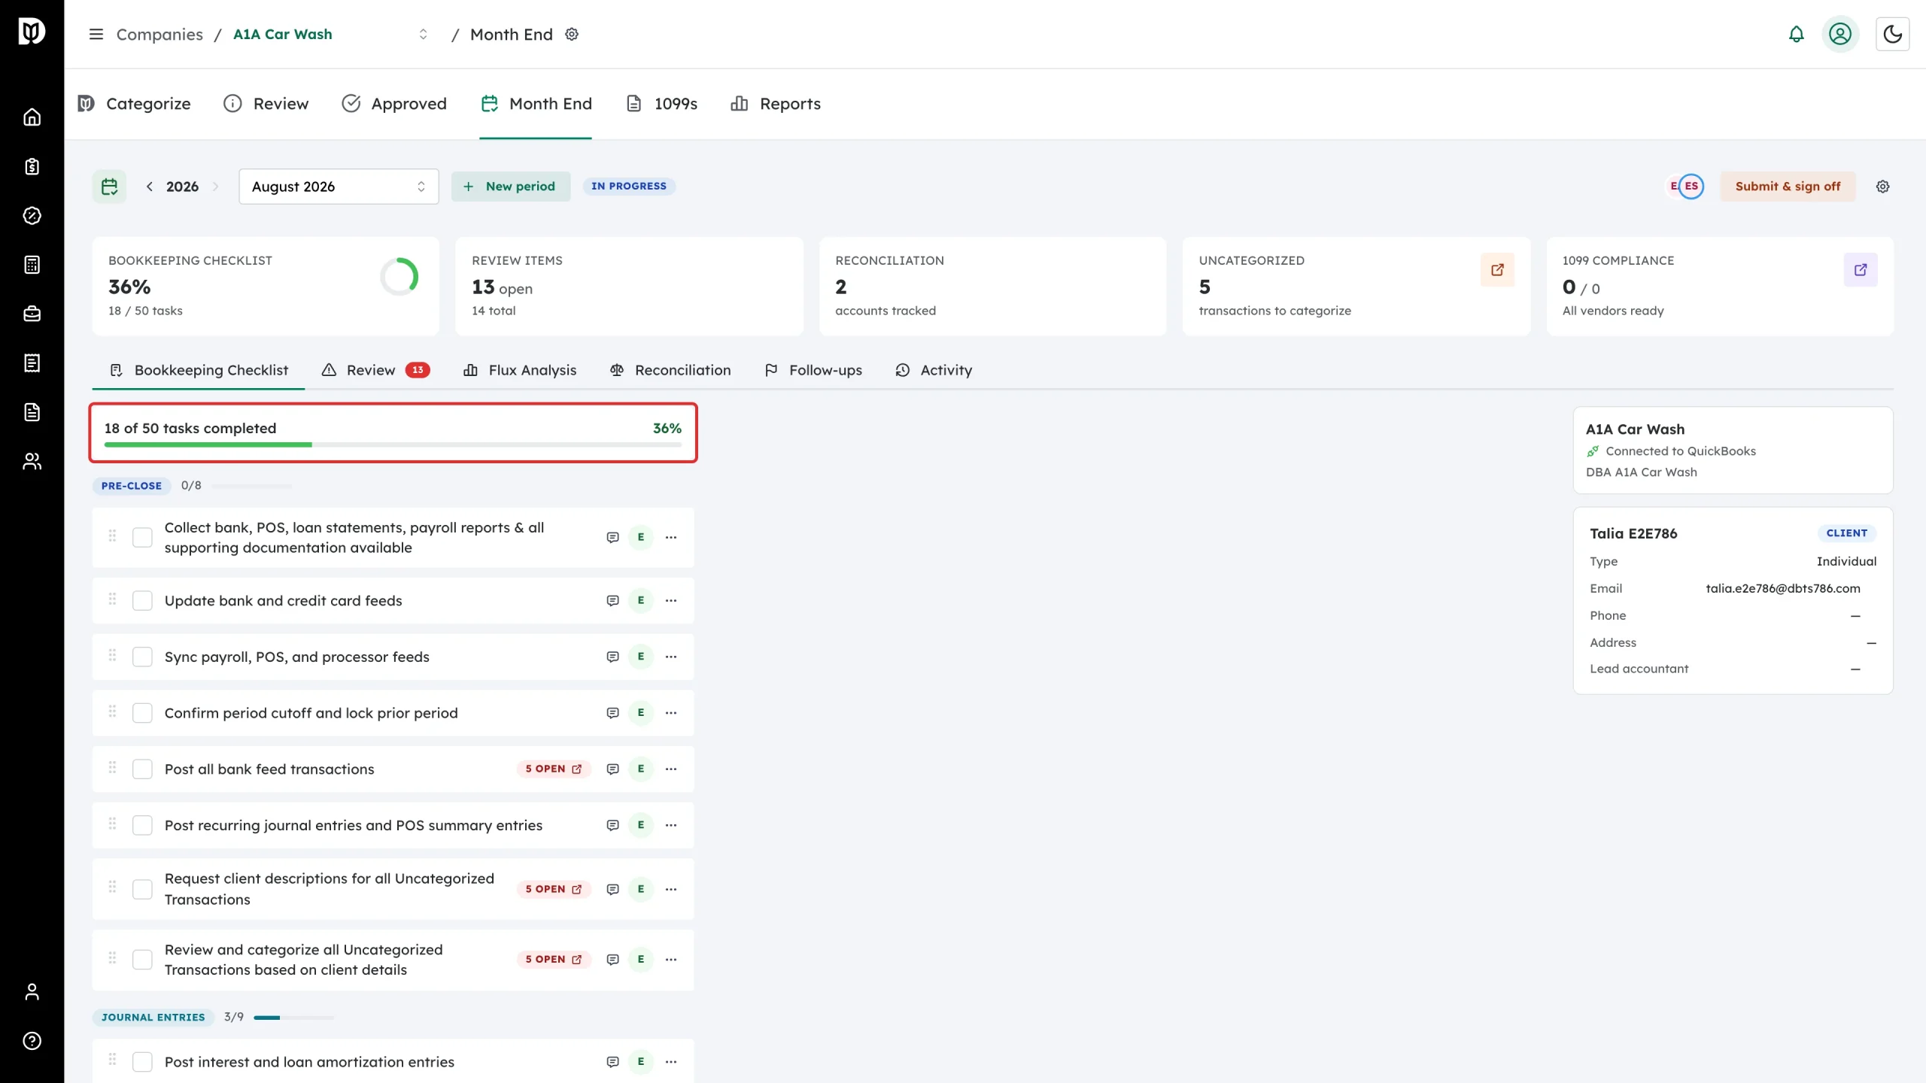Click the Submit & sign off button

click(1788, 187)
